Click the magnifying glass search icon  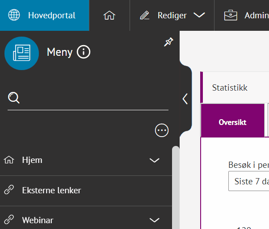click(x=14, y=98)
